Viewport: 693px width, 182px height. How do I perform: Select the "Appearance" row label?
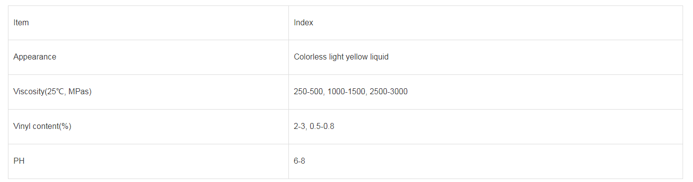(x=35, y=57)
